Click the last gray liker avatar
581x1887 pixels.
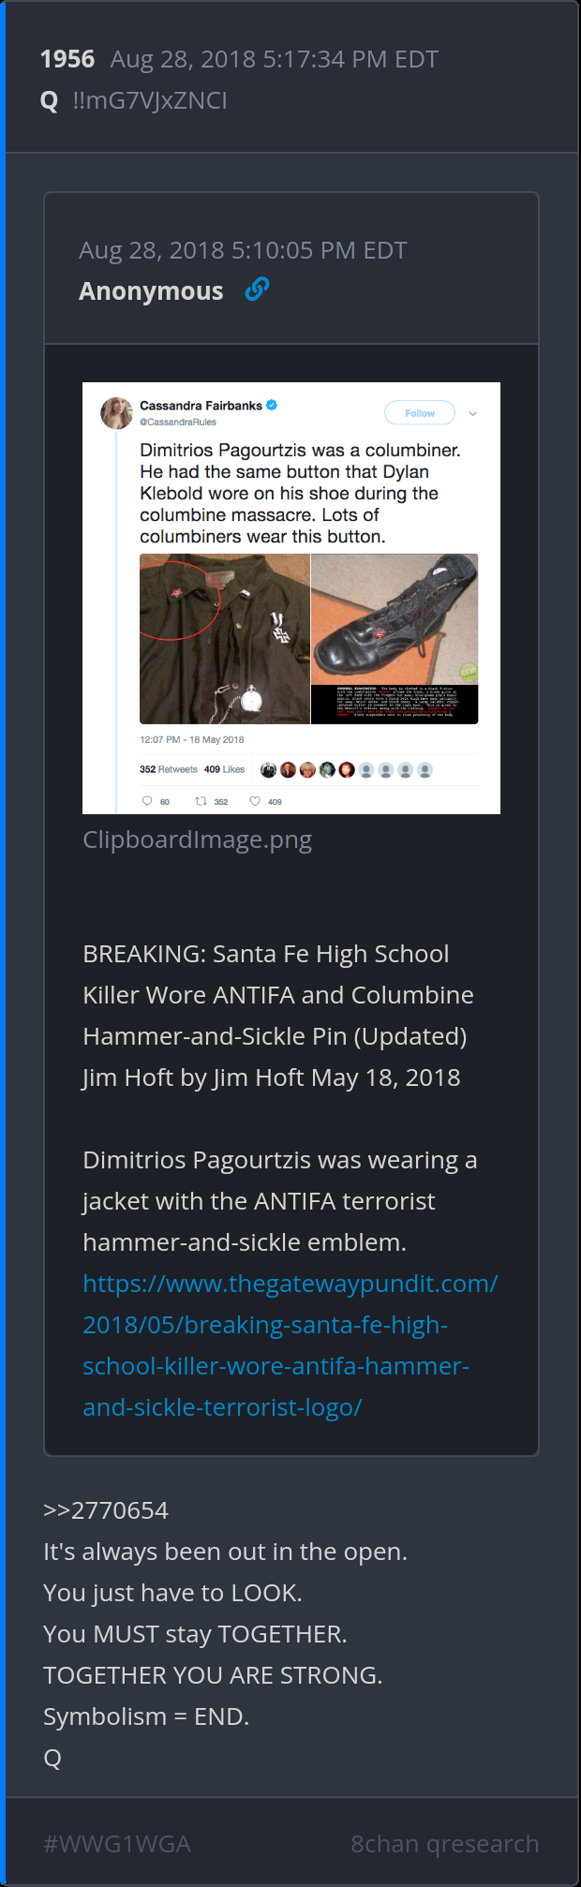[425, 770]
